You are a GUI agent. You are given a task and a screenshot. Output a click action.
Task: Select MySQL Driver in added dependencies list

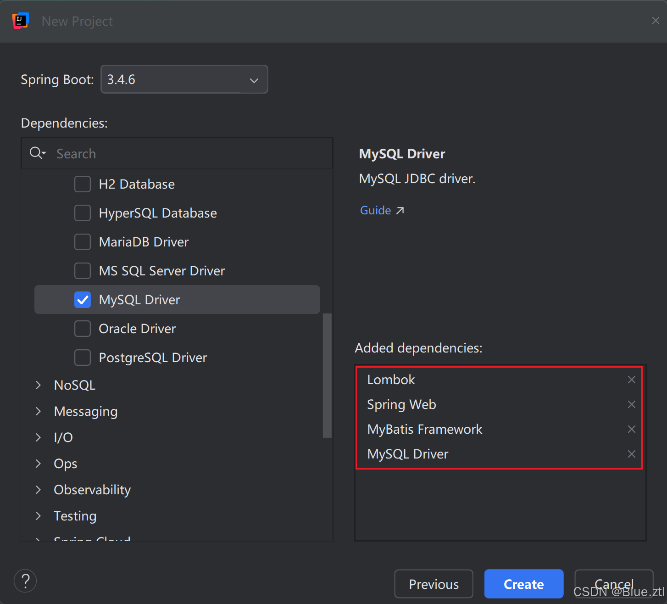click(x=408, y=454)
